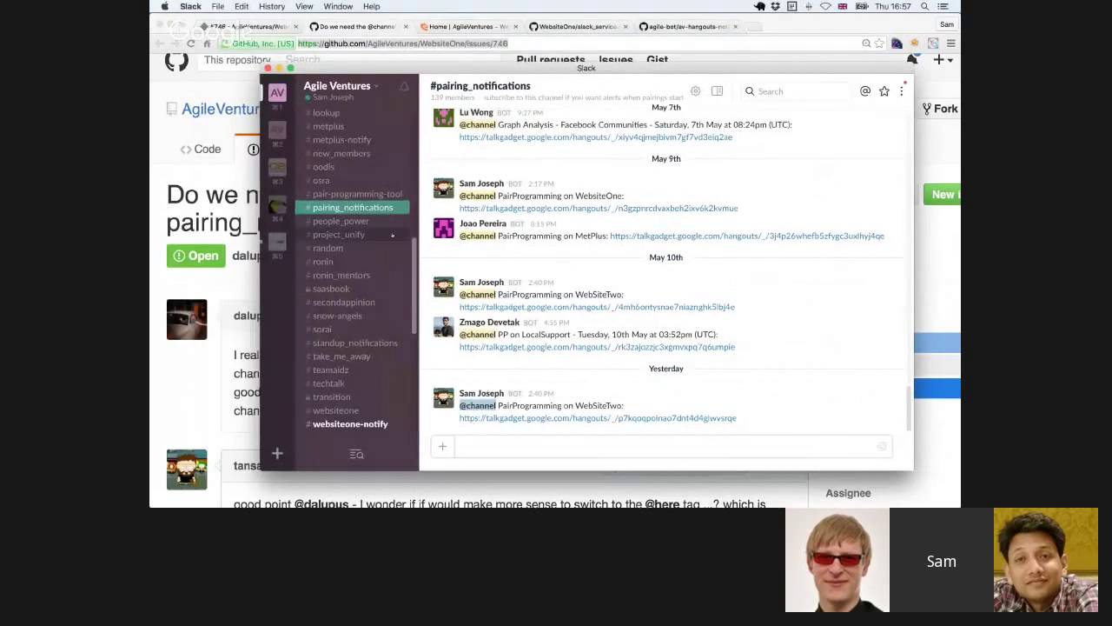Open the Slack app menu
Image resolution: width=1112 pixels, height=626 pixels.
click(x=190, y=6)
